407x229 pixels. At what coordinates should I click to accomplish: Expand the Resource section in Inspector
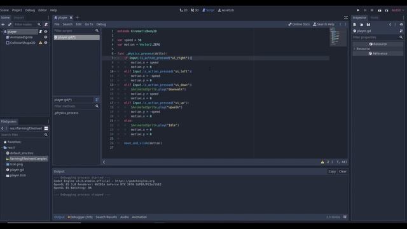pos(355,49)
